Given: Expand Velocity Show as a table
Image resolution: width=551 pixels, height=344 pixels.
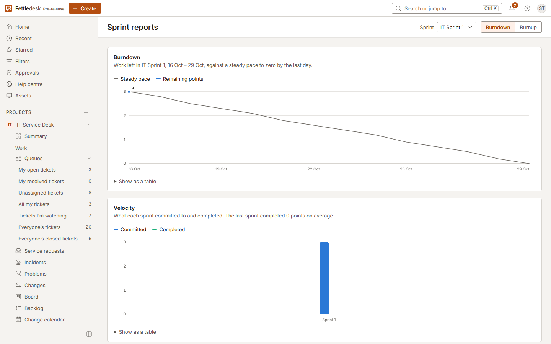Looking at the screenshot, I should [x=135, y=332].
